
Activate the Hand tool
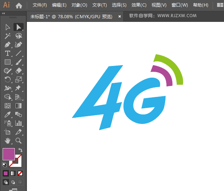(x=8, y=141)
